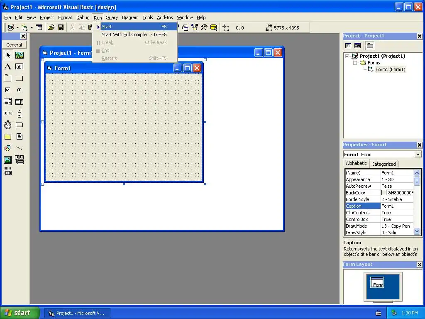Click the Caption property value field
This screenshot has height=319, width=425.
pyautogui.click(x=397, y=206)
